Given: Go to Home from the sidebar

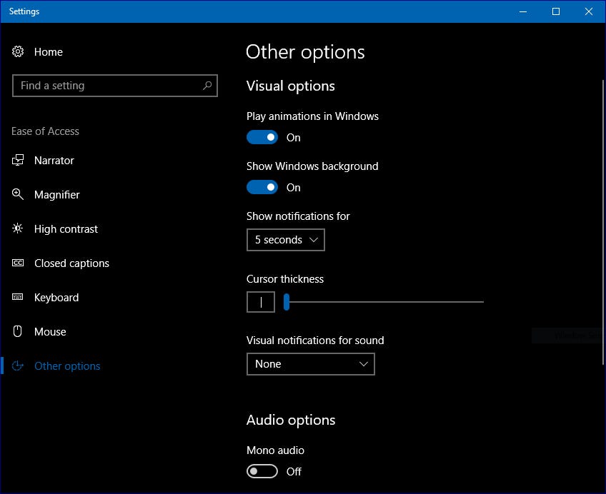Looking at the screenshot, I should (48, 51).
